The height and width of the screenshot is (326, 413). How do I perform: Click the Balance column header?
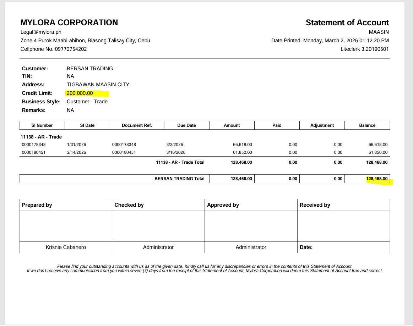(x=367, y=125)
